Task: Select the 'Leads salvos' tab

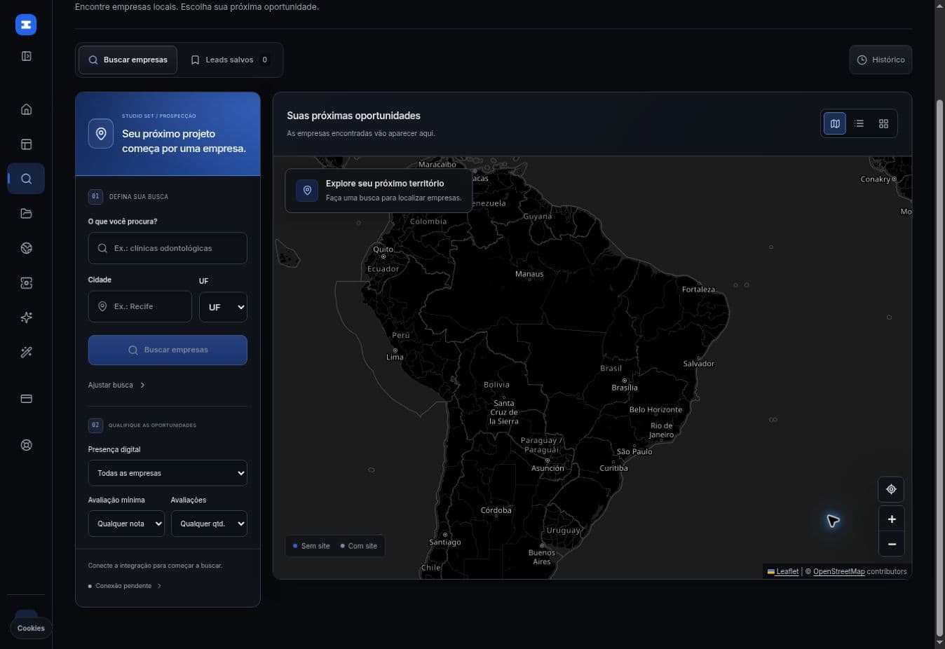Action: click(230, 60)
